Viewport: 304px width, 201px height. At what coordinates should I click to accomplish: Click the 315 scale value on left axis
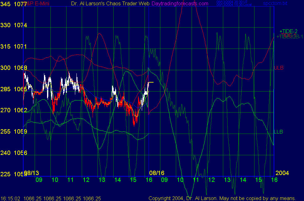(6, 46)
